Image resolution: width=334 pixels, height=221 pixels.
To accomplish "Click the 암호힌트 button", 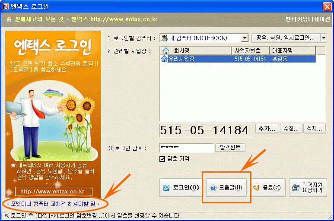I will 230,147.
